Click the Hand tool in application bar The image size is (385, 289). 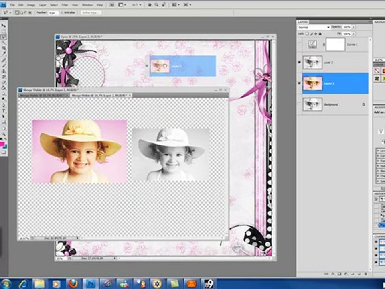click(x=150, y=5)
